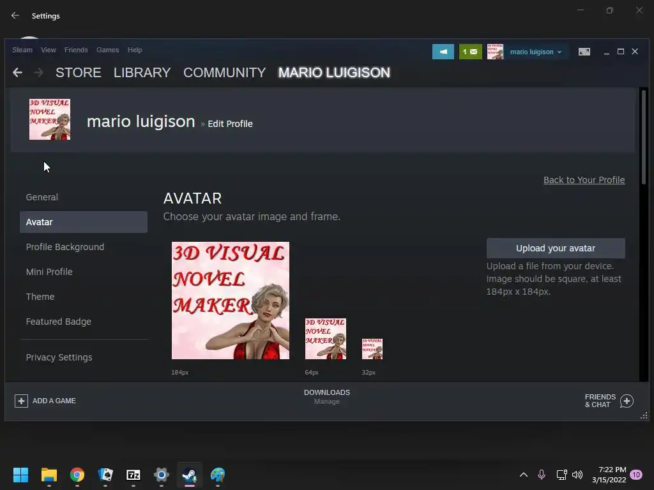Go to the COMMUNITY tab
654x490 pixels.
[224, 73]
